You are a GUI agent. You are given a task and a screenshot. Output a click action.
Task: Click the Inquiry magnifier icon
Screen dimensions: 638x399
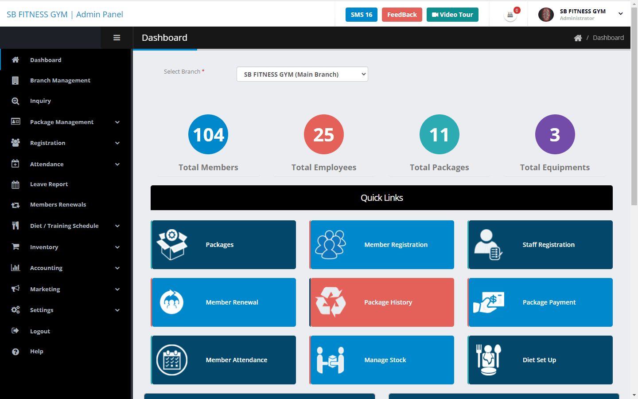coord(16,101)
